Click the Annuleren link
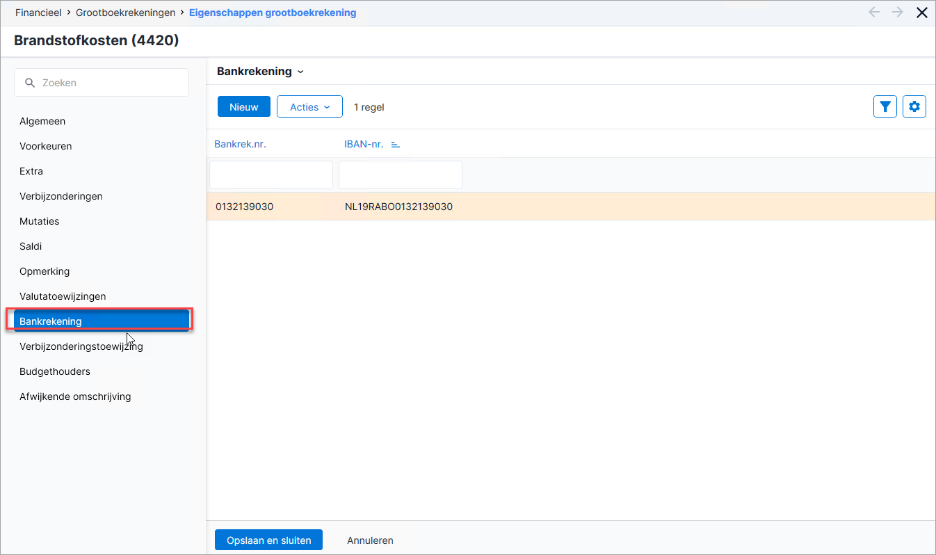 tap(370, 540)
